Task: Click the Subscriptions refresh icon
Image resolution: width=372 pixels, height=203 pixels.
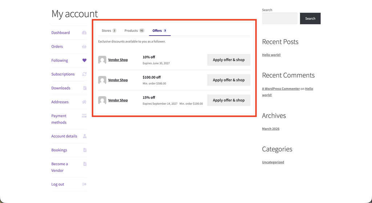Action: pyautogui.click(x=84, y=74)
